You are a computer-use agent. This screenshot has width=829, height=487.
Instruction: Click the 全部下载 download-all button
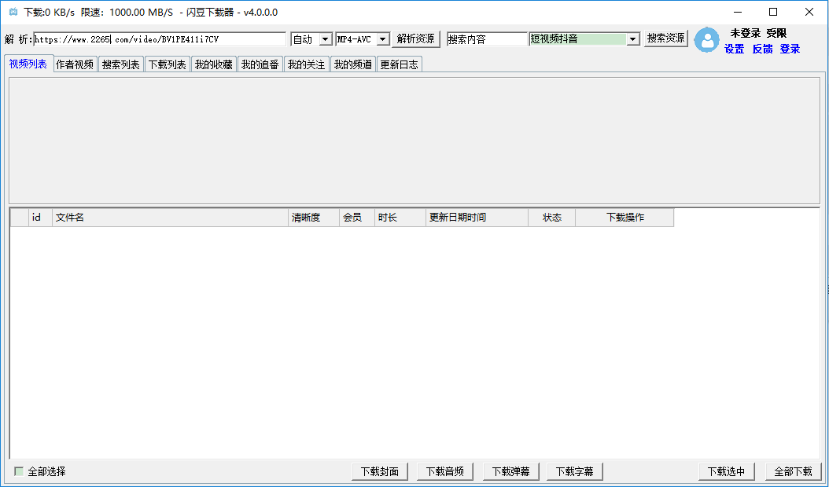tap(793, 471)
